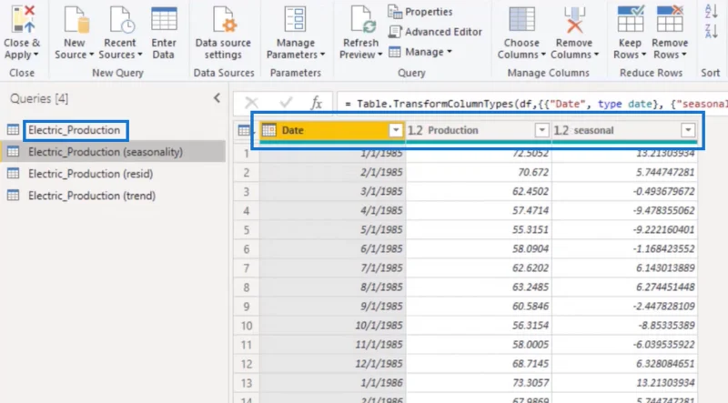Open the Advanced Editor

436,32
